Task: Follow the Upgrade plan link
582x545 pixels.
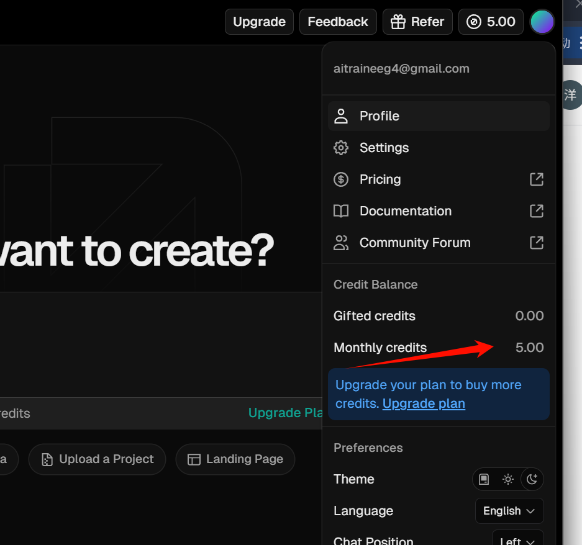Action: (424, 403)
